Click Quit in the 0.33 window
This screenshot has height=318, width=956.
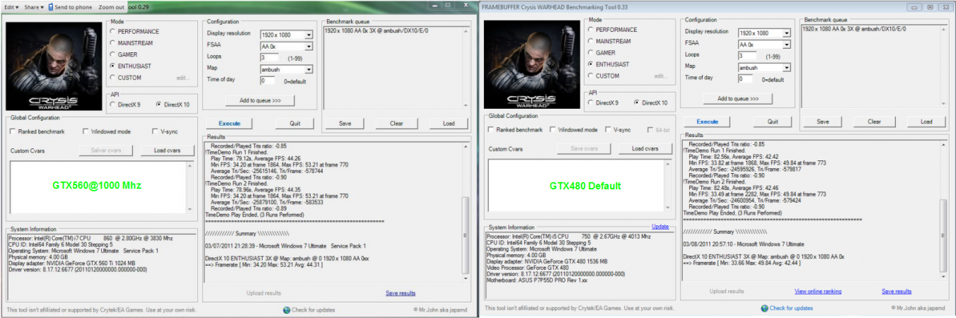click(x=773, y=122)
